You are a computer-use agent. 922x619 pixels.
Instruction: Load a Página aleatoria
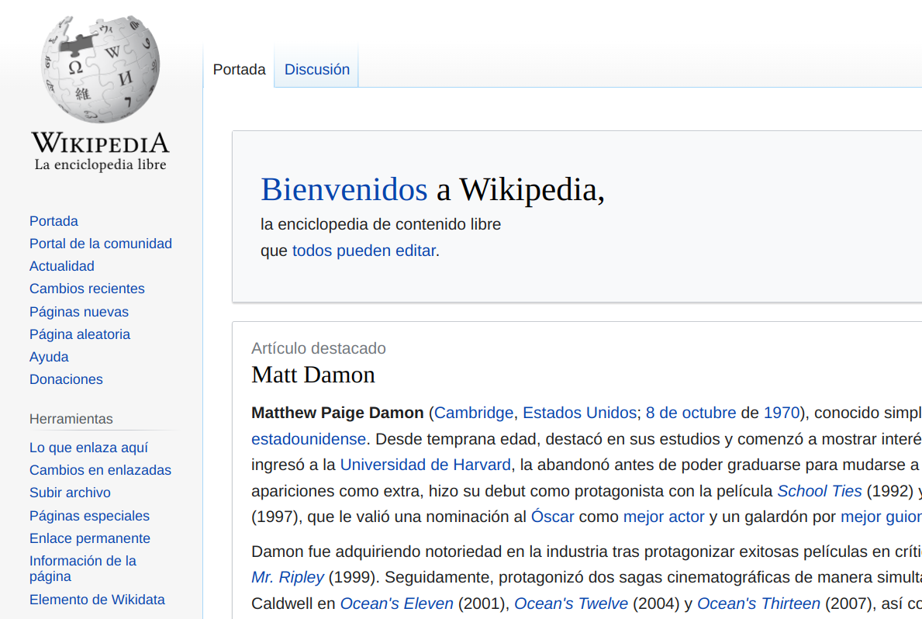pyautogui.click(x=80, y=334)
